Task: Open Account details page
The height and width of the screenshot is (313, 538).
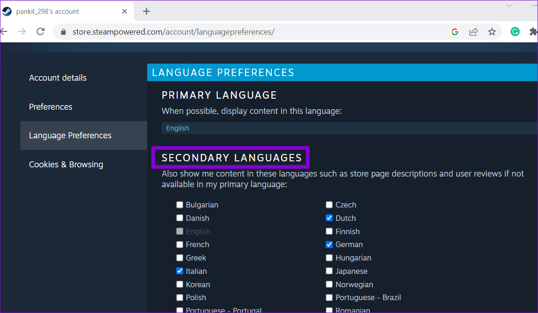Action: [58, 77]
